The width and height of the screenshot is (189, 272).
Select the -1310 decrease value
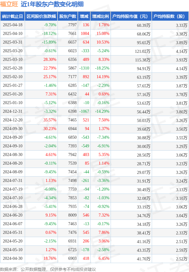84,68
